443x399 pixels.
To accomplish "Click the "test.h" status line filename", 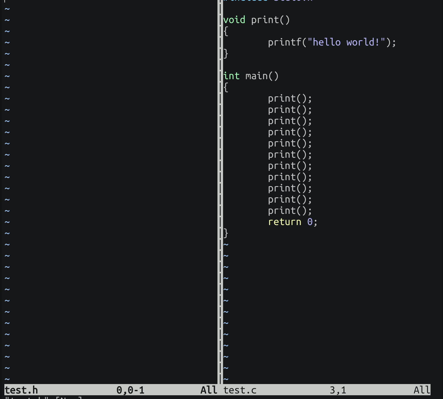I will [x=21, y=390].
